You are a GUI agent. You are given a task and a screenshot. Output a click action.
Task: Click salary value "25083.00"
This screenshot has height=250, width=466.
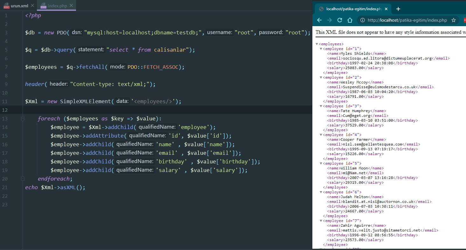[354, 68]
